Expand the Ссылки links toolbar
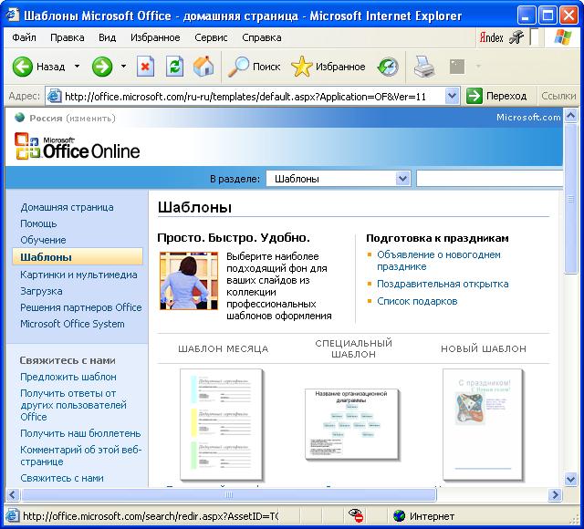Screen dimensions: 584x529 point(558,96)
